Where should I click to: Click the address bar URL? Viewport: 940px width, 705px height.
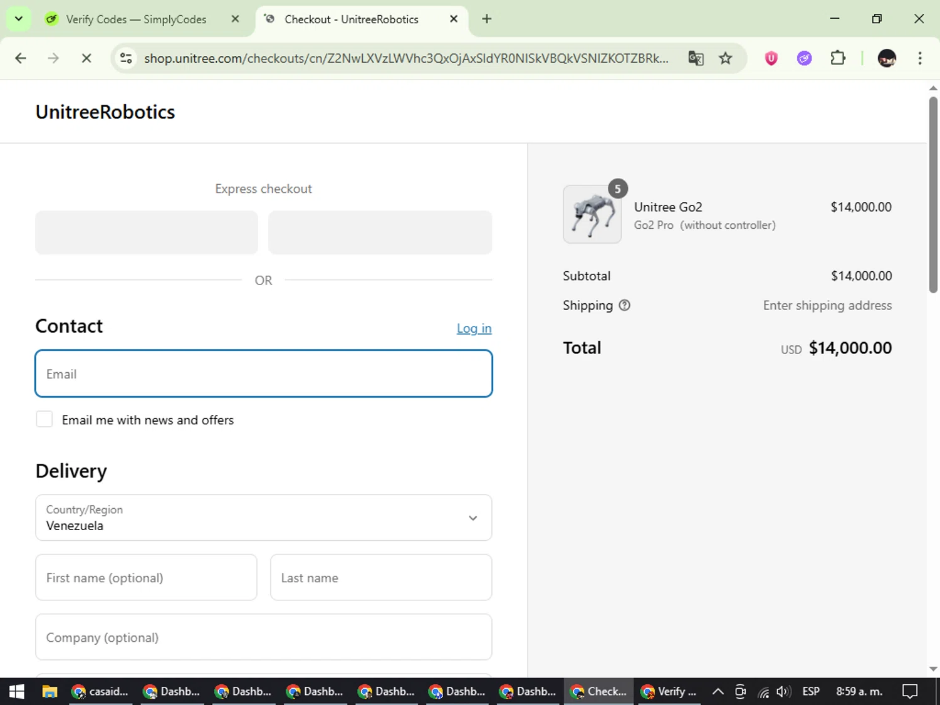tap(406, 58)
